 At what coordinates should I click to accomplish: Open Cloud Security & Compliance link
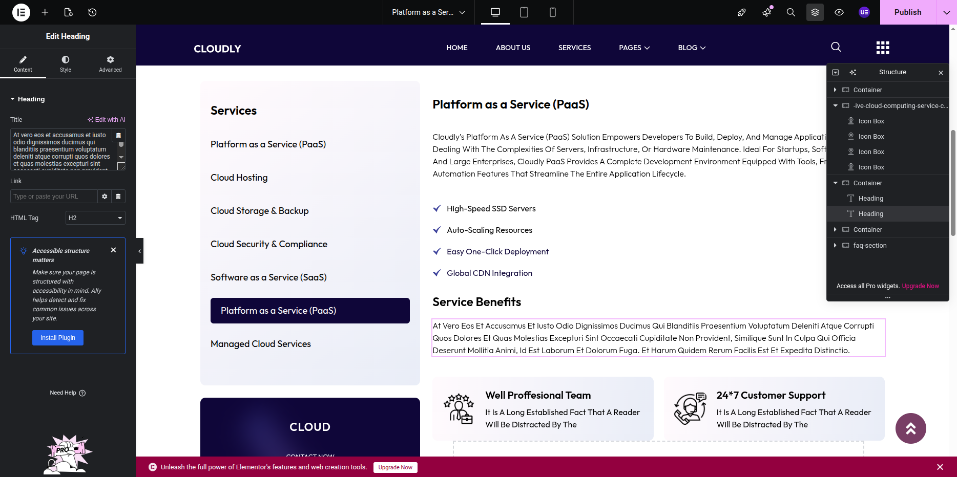pos(269,244)
